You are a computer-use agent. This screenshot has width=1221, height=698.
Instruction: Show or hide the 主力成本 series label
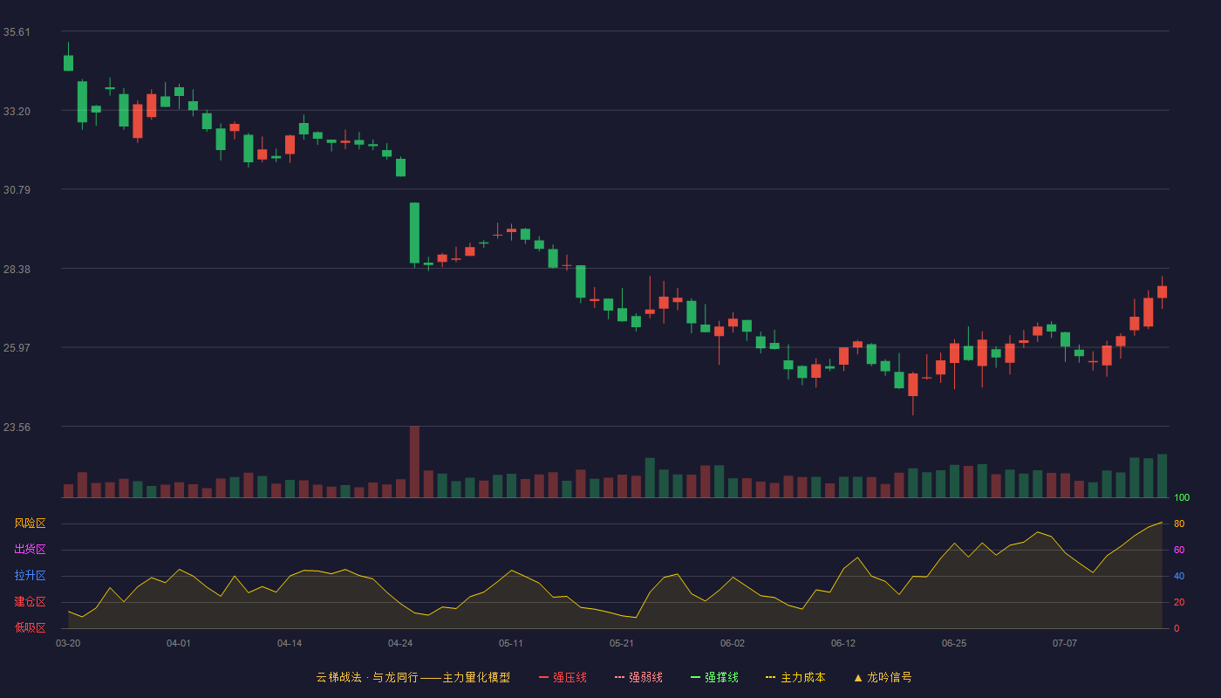coord(803,677)
